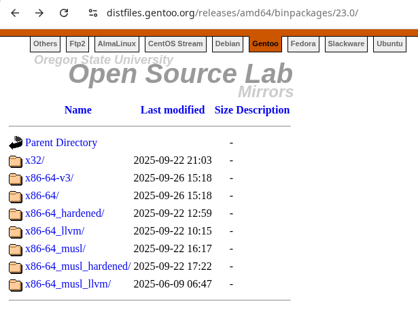Click the folder icon beside x32/
The height and width of the screenshot is (312, 418).
click(16, 161)
